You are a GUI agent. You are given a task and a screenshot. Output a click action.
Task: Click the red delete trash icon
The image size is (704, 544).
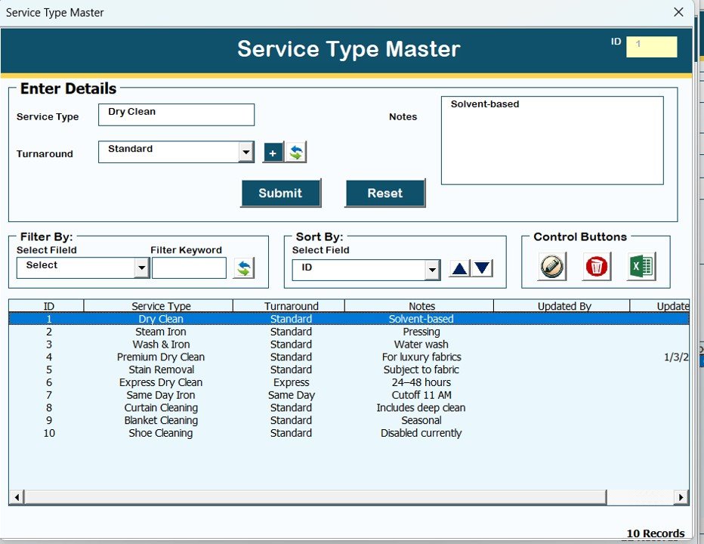coord(597,267)
